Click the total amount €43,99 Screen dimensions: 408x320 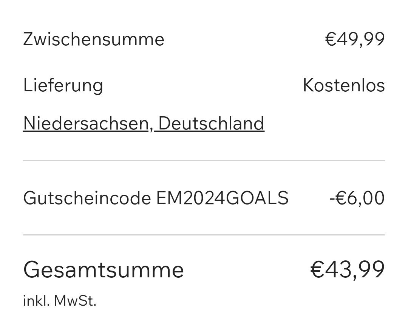point(348,270)
